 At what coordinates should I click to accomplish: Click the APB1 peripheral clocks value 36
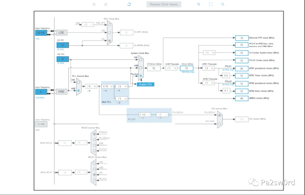(242, 69)
